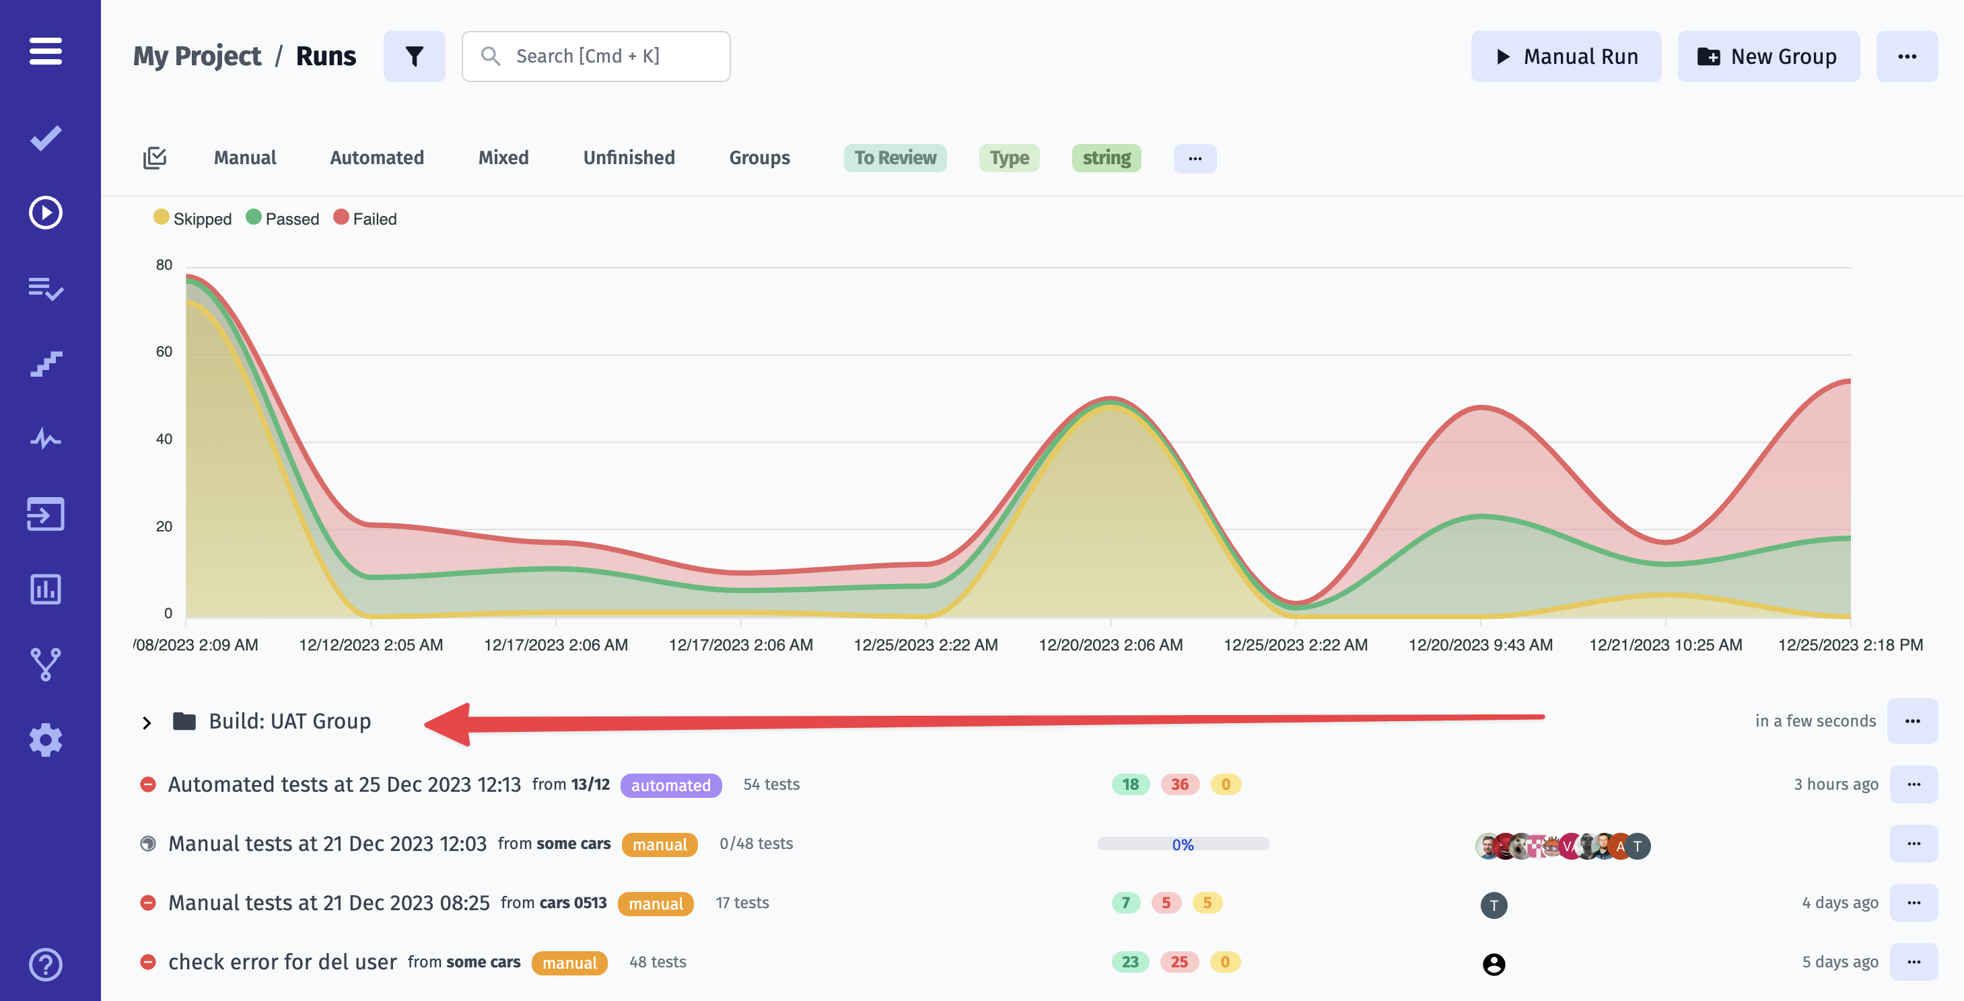Open the Plans checklist icon in the sidebar
1964x1001 pixels.
pyautogui.click(x=46, y=288)
